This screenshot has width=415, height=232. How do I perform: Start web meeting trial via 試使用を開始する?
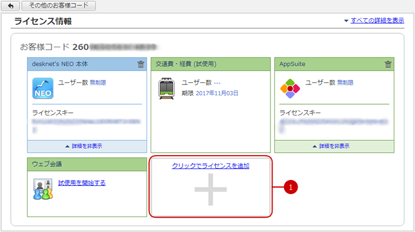point(82,183)
